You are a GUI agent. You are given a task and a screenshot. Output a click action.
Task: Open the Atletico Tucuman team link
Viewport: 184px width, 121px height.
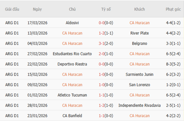72,95
